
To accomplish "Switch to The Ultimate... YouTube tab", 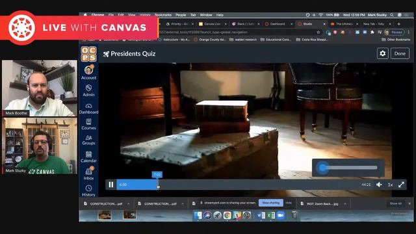I will [x=344, y=24].
